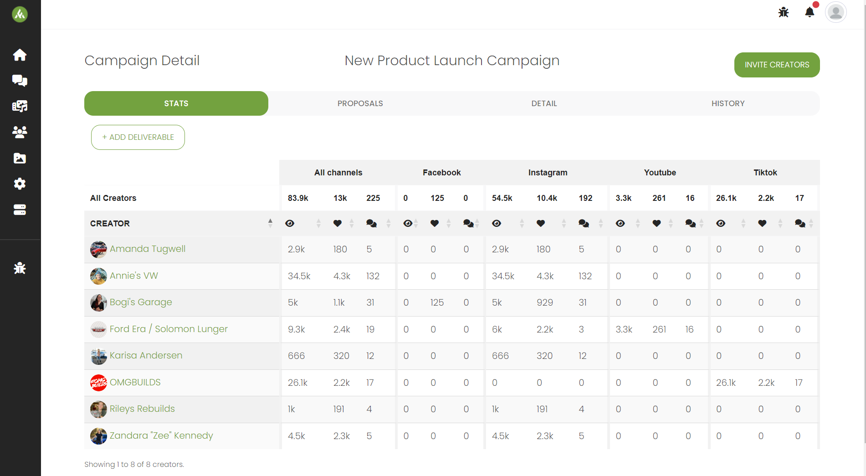Sort by All channels views column
The height and width of the screenshot is (476, 866).
click(318, 223)
